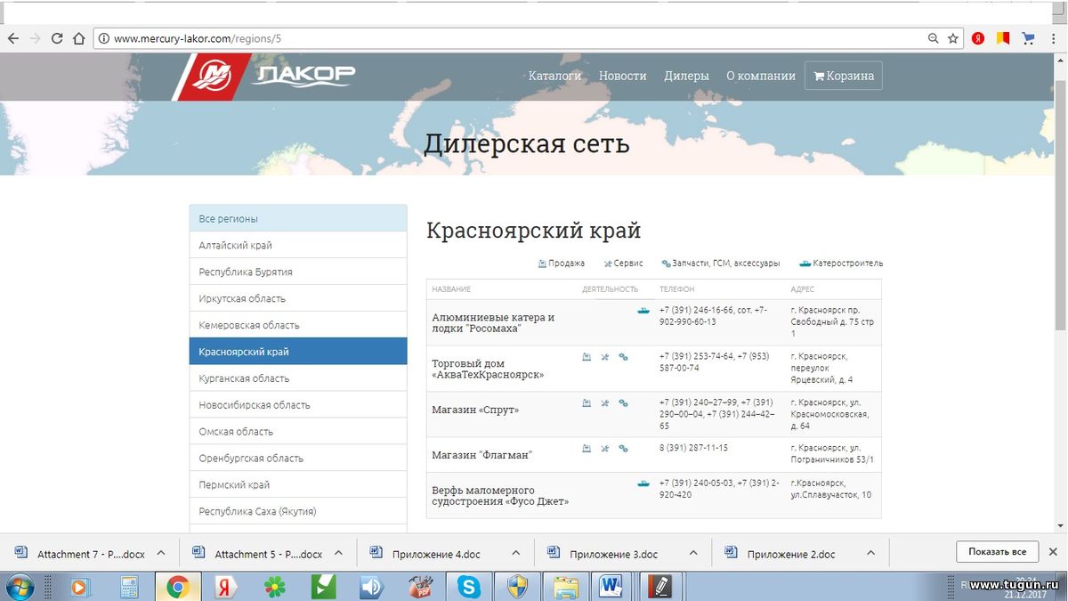Image resolution: width=1068 pixels, height=601 pixels.
Task: Click dealer name Верфь маломерного судостроения «Фусо Джет»
Action: point(500,496)
